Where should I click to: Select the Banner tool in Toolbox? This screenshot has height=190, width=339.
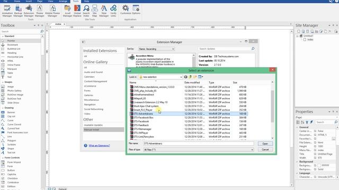[x=11, y=112]
